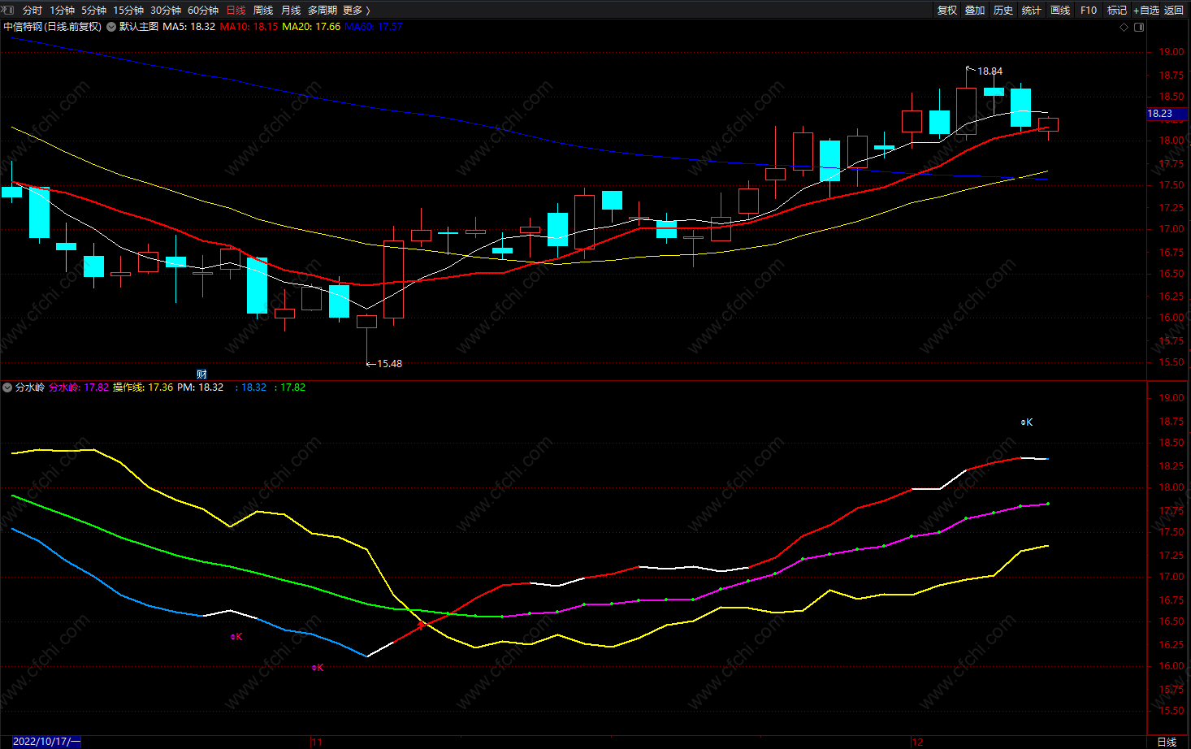Click the 返回 return button

1174,10
